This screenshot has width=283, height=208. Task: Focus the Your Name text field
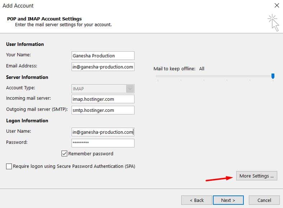click(103, 56)
